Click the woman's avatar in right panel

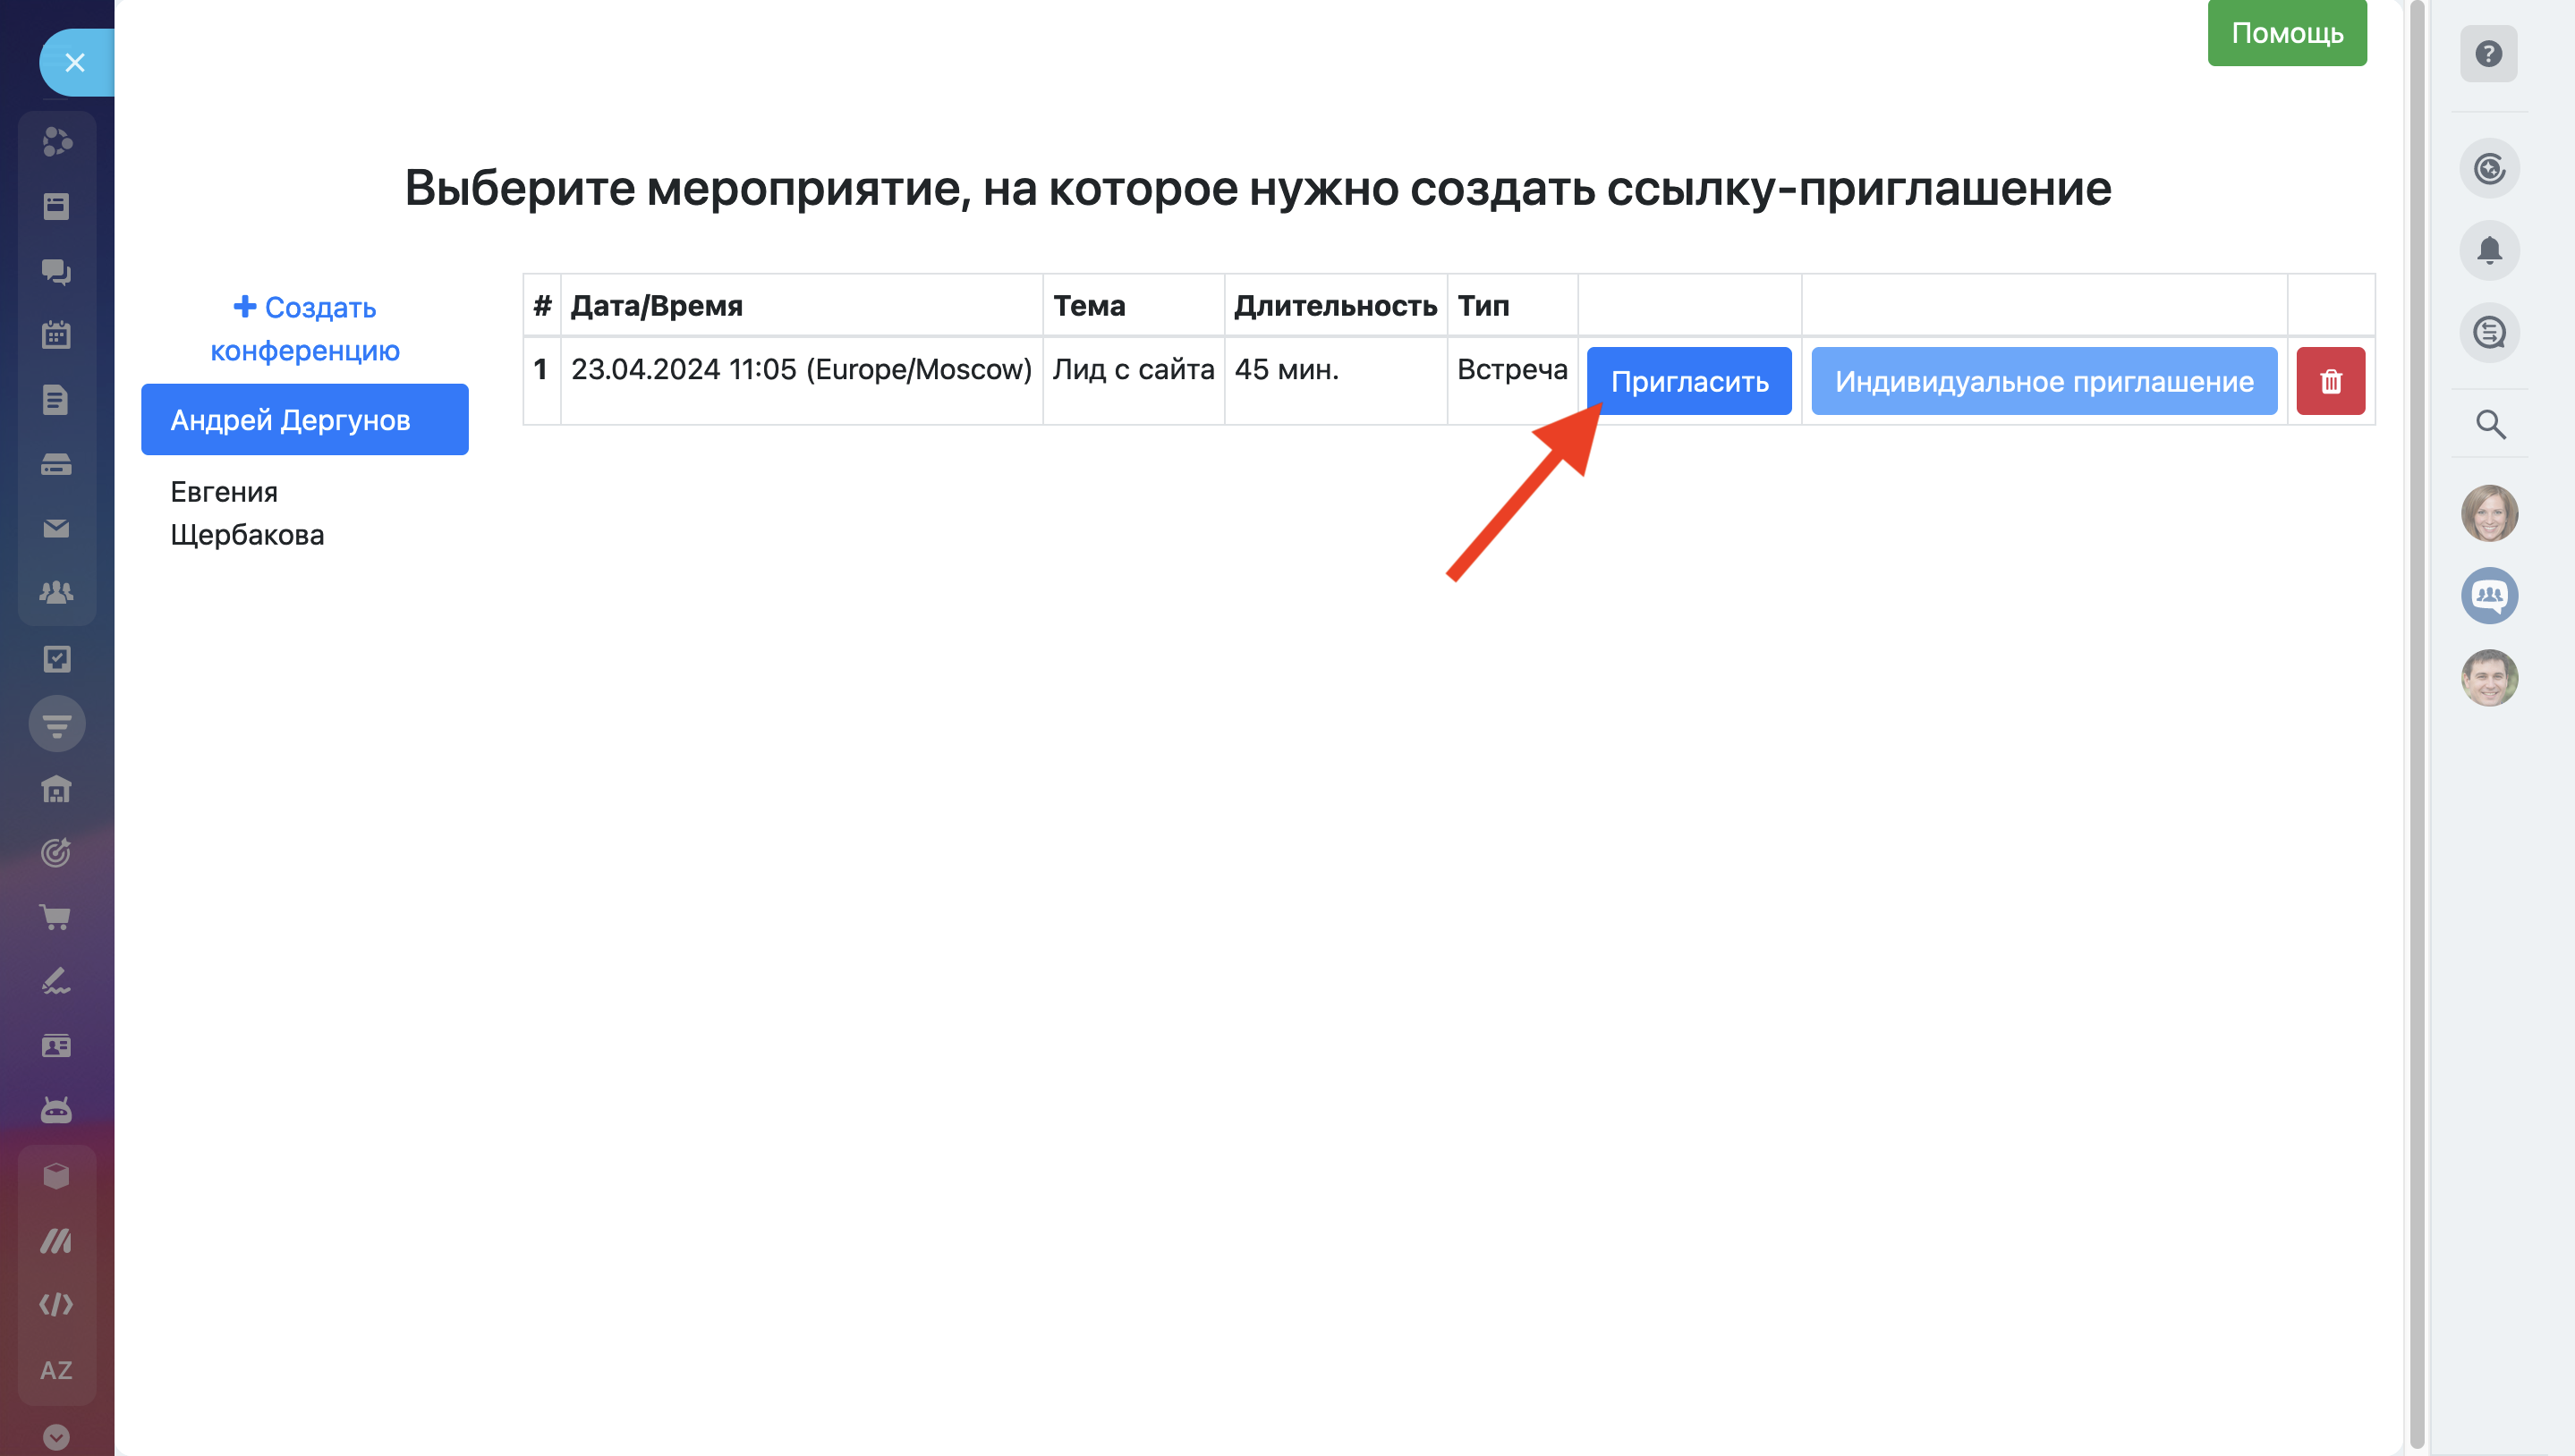[x=2489, y=513]
